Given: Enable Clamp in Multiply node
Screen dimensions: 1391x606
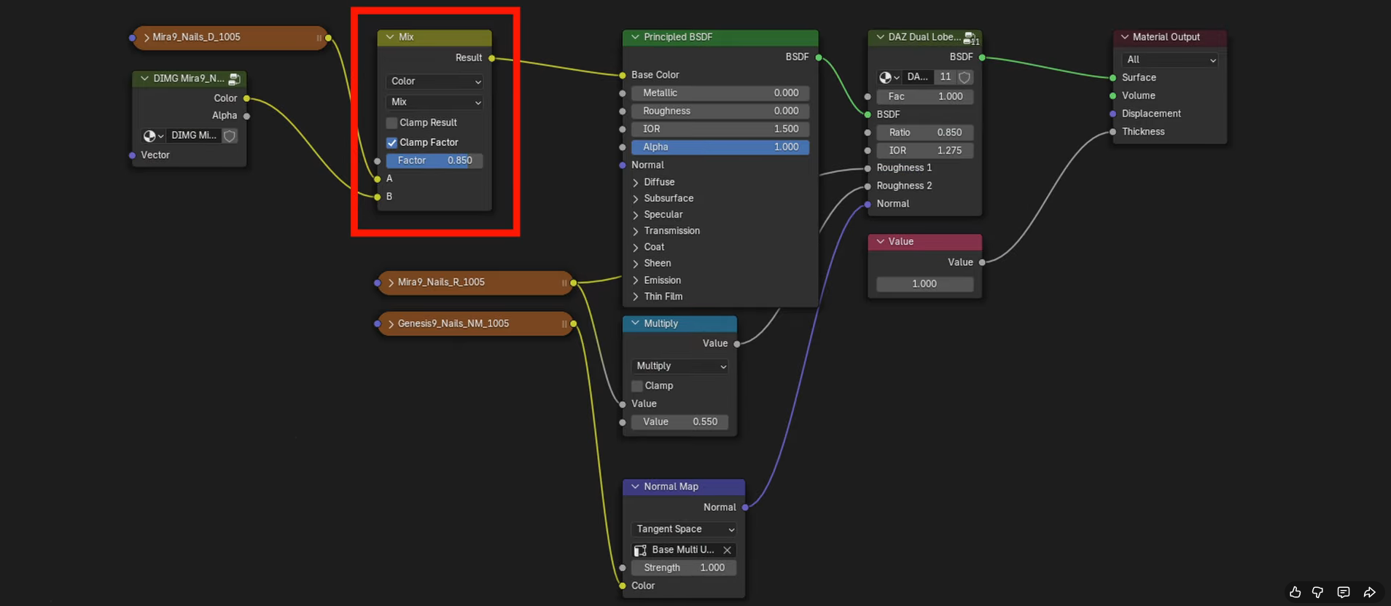Looking at the screenshot, I should 636,386.
